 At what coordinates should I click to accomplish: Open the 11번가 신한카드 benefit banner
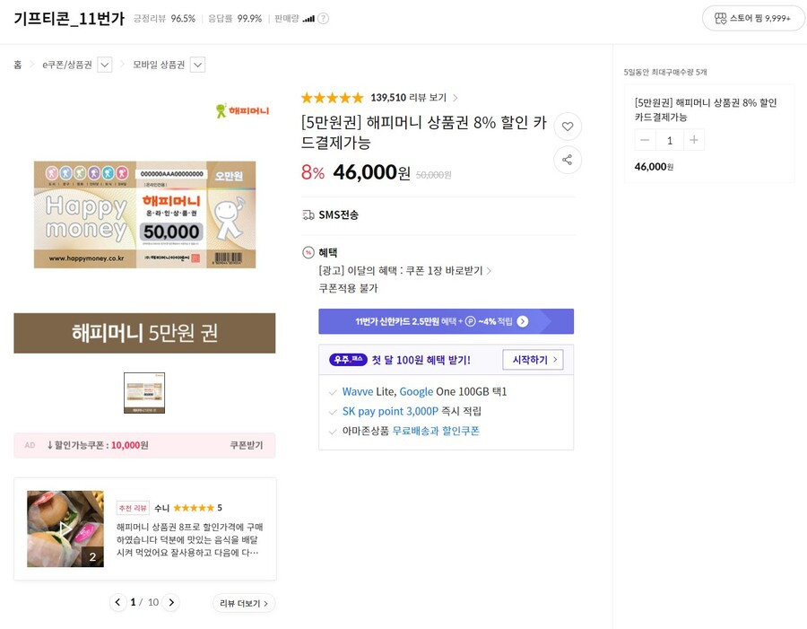point(447,321)
